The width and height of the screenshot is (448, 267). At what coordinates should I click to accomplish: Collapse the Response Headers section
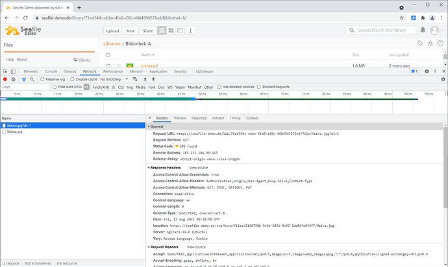(x=150, y=167)
